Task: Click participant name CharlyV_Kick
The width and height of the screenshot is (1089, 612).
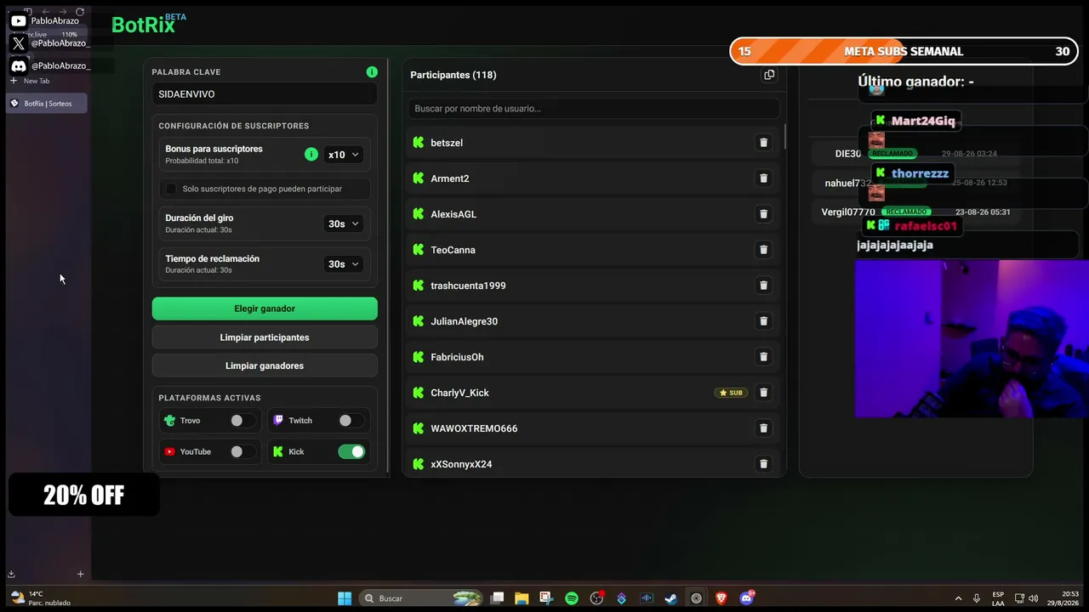Action: coord(460,393)
